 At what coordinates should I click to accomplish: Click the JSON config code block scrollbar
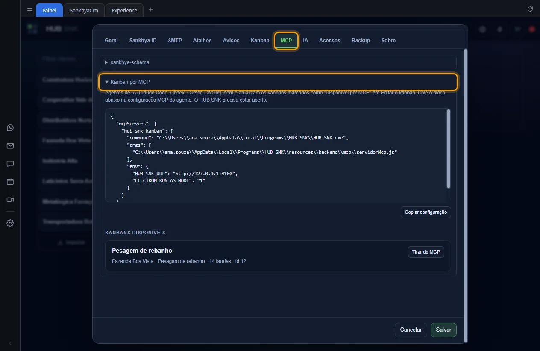pos(449,148)
